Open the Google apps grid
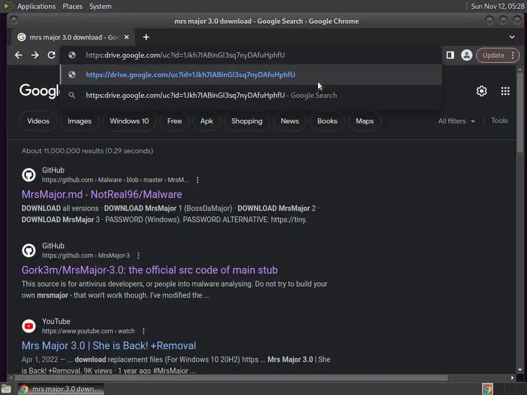This screenshot has height=395, width=527. pyautogui.click(x=505, y=91)
